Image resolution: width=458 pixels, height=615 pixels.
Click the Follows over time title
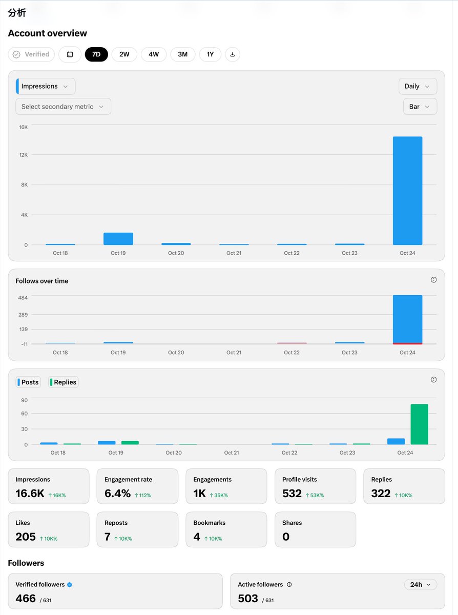[x=42, y=281]
